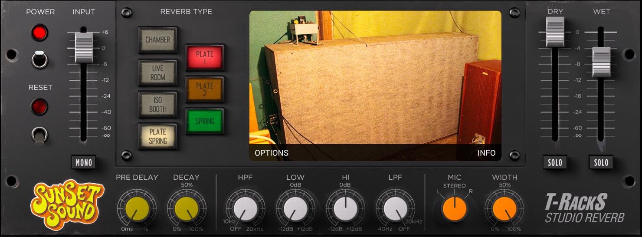Click the LOW EQ knob
The height and width of the screenshot is (237, 642).
295,209
